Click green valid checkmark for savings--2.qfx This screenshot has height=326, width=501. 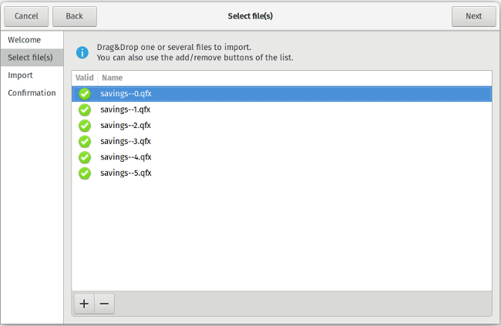[85, 126]
